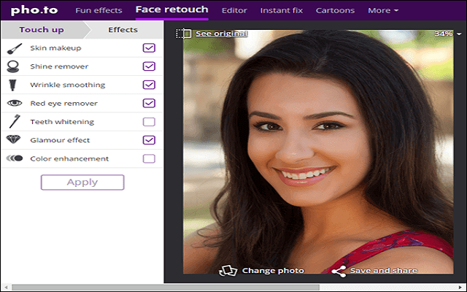Click the Teeth whitening toothbrush icon
The width and height of the screenshot is (467, 292).
[14, 122]
